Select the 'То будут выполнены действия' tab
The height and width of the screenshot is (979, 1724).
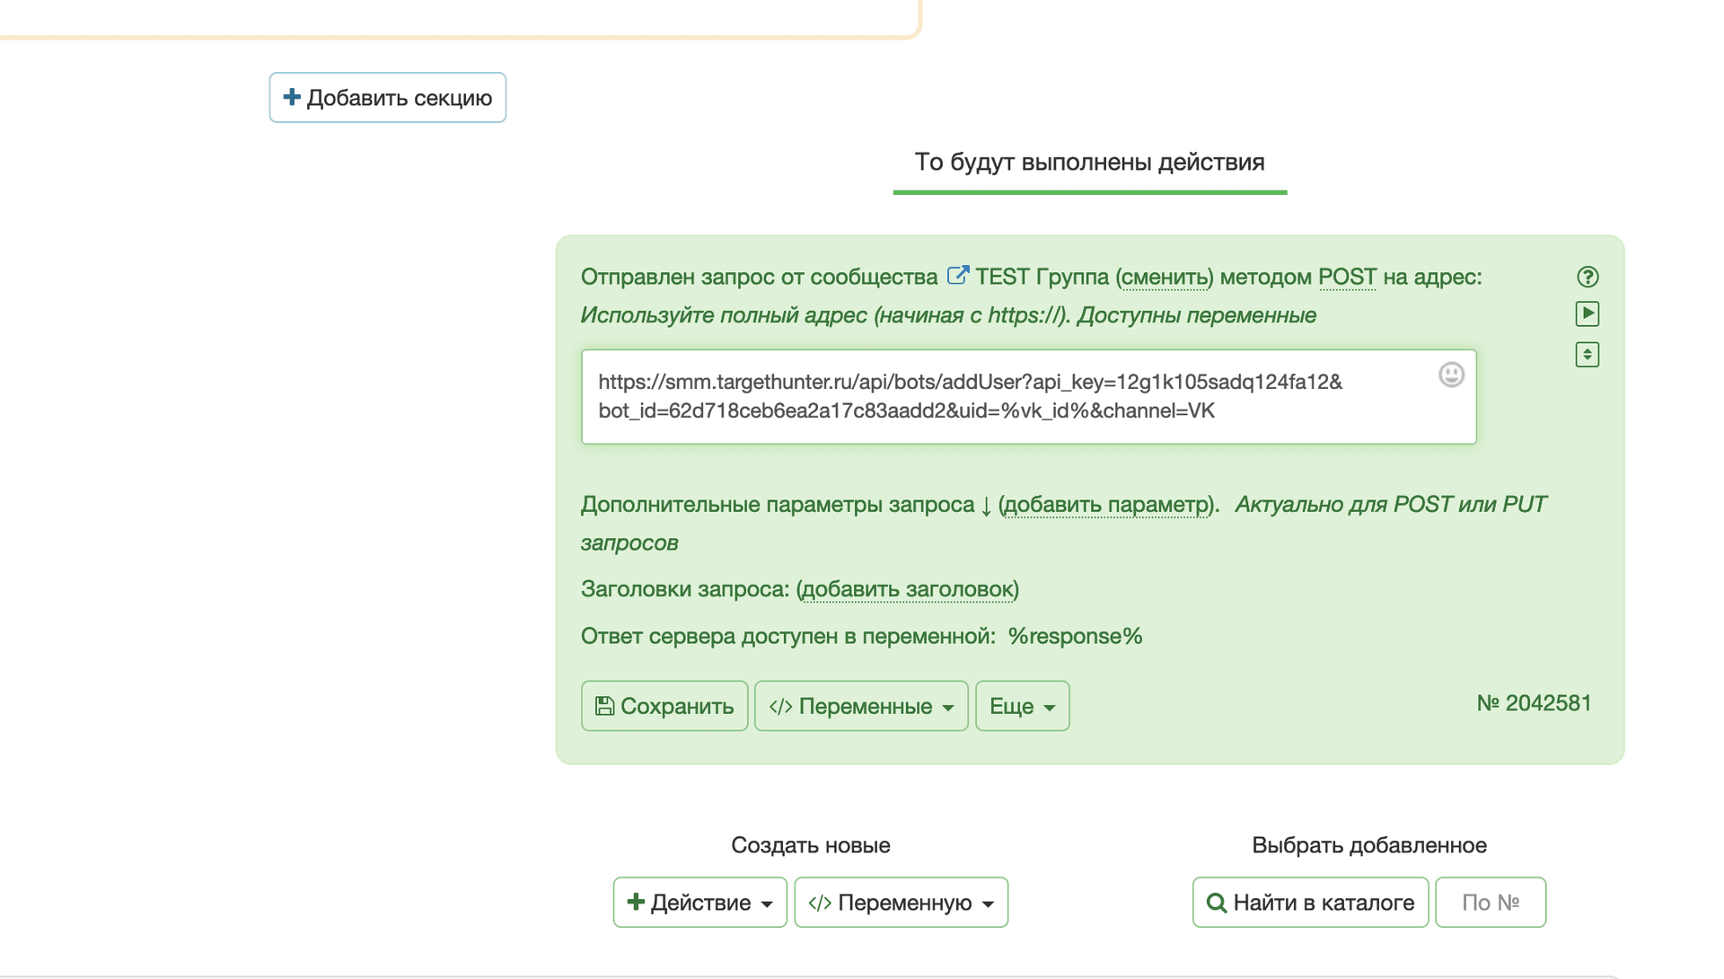(1089, 163)
